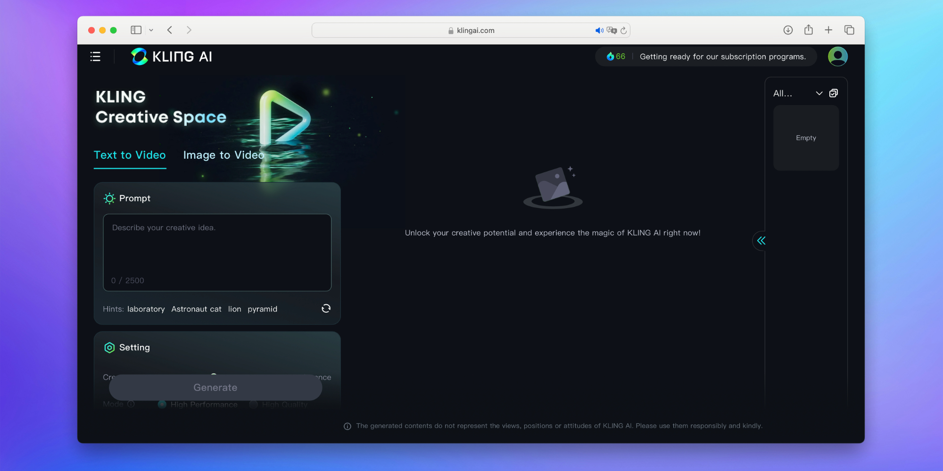The height and width of the screenshot is (471, 943).
Task: Insert the Astronaut cat hint
Action: (196, 309)
